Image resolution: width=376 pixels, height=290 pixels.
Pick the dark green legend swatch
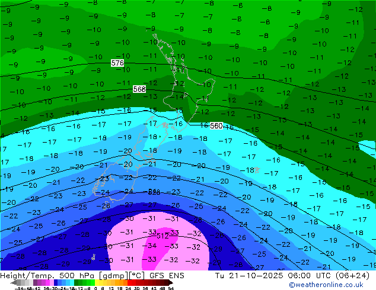[x=77, y=282]
